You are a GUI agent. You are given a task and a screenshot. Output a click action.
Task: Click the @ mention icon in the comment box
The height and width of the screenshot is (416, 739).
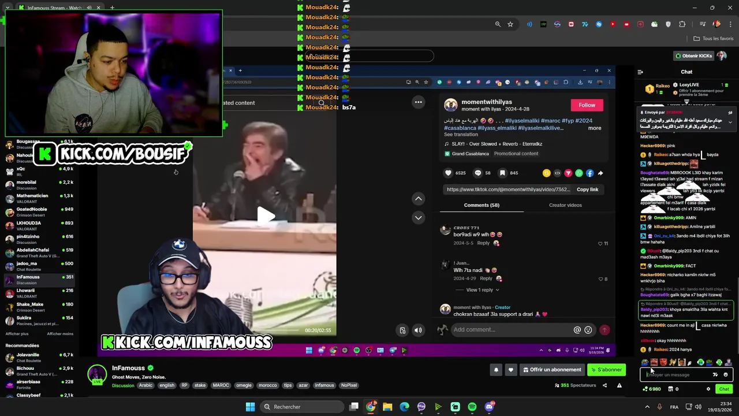577,330
